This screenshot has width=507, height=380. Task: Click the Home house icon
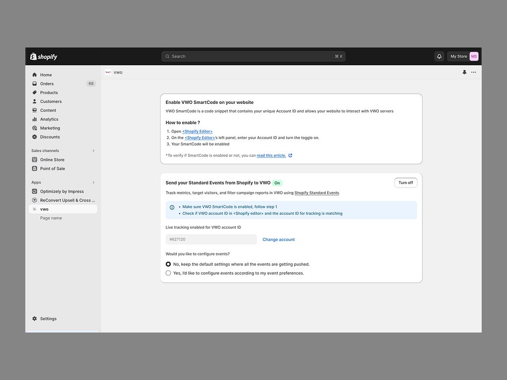[x=35, y=75]
